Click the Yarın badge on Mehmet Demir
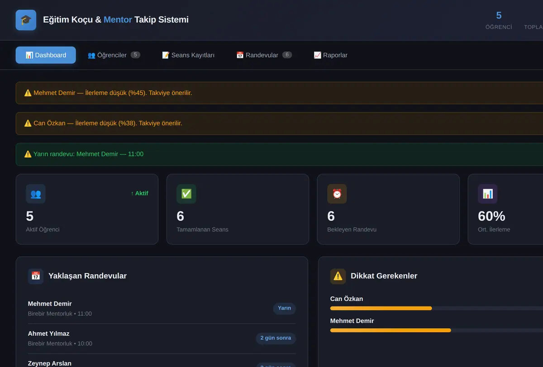543x367 pixels. coord(284,308)
